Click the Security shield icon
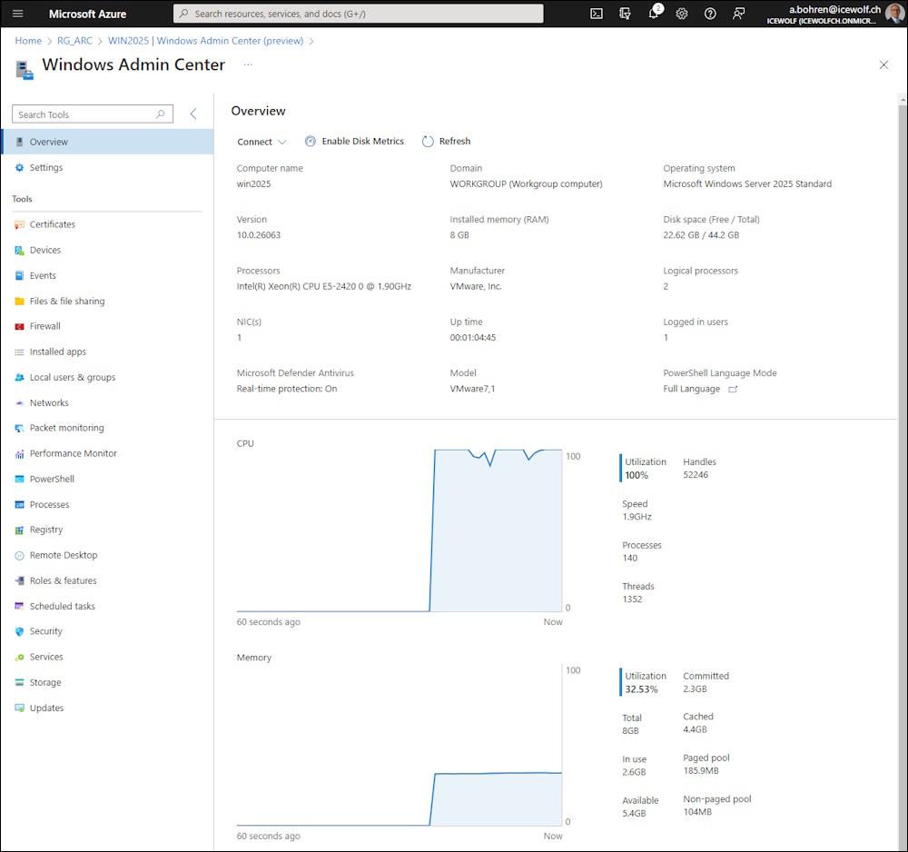Image resolution: width=908 pixels, height=852 pixels. [x=19, y=631]
